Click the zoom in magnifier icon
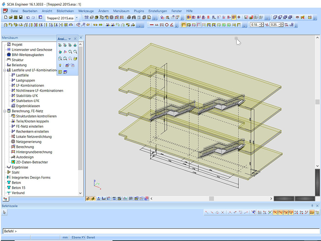 pyautogui.click(x=70, y=52)
